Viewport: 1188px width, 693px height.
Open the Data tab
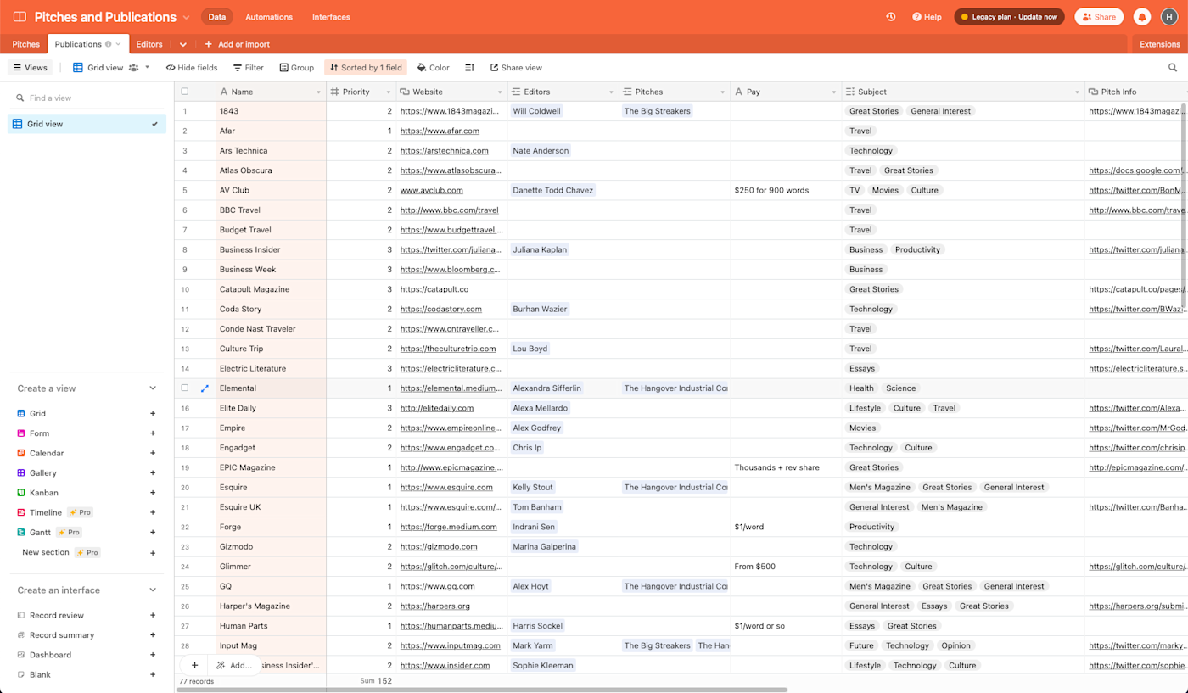pos(217,17)
